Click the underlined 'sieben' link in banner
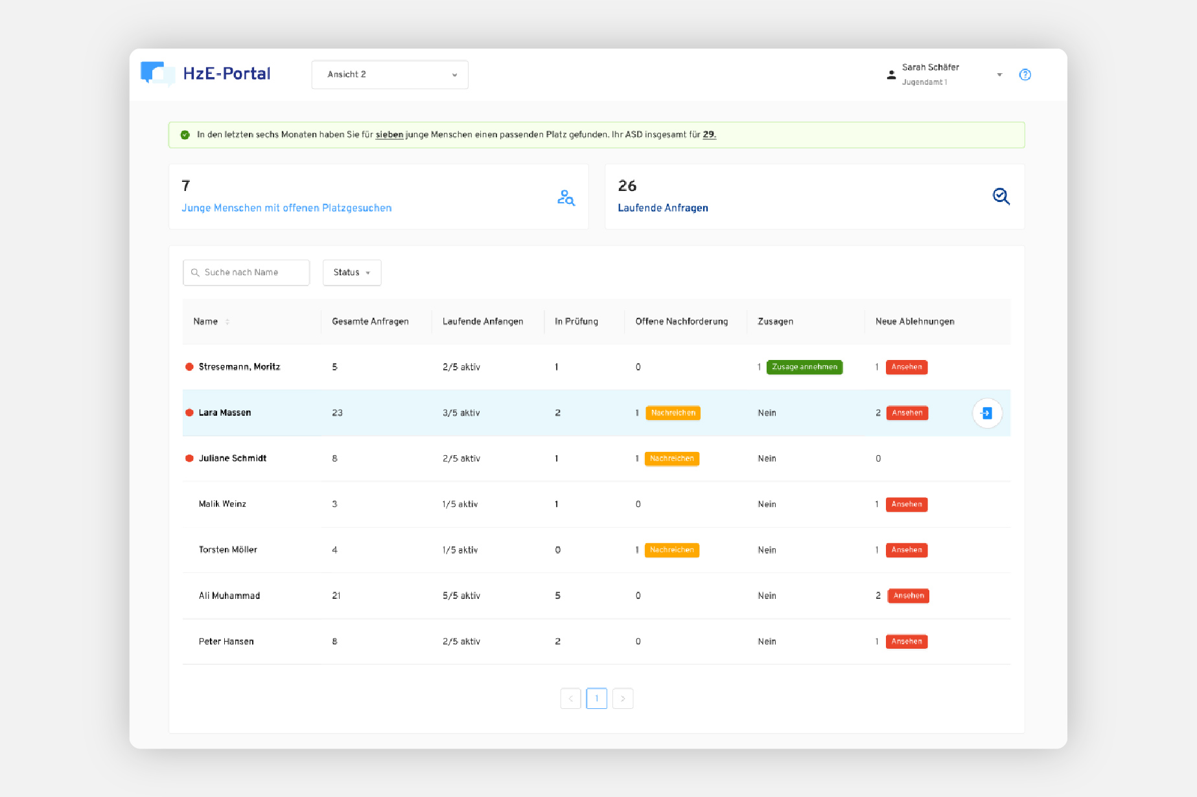This screenshot has width=1197, height=797. pyautogui.click(x=389, y=135)
